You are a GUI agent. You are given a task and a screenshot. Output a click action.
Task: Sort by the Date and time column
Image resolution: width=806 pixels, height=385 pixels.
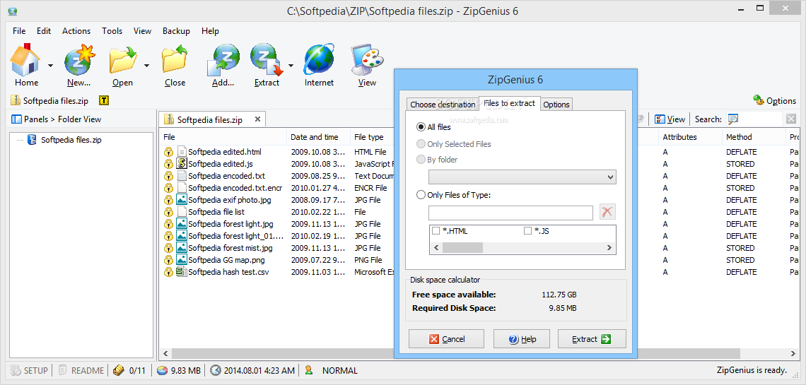click(x=318, y=137)
